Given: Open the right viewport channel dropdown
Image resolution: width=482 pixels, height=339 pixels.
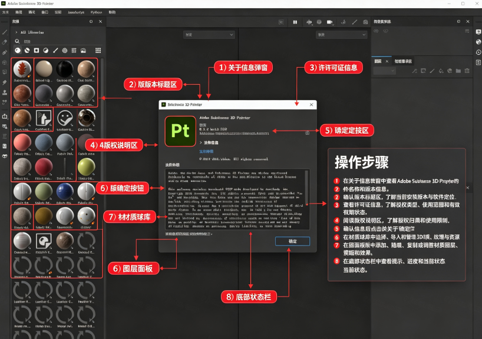Looking at the screenshot, I should (x=342, y=35).
